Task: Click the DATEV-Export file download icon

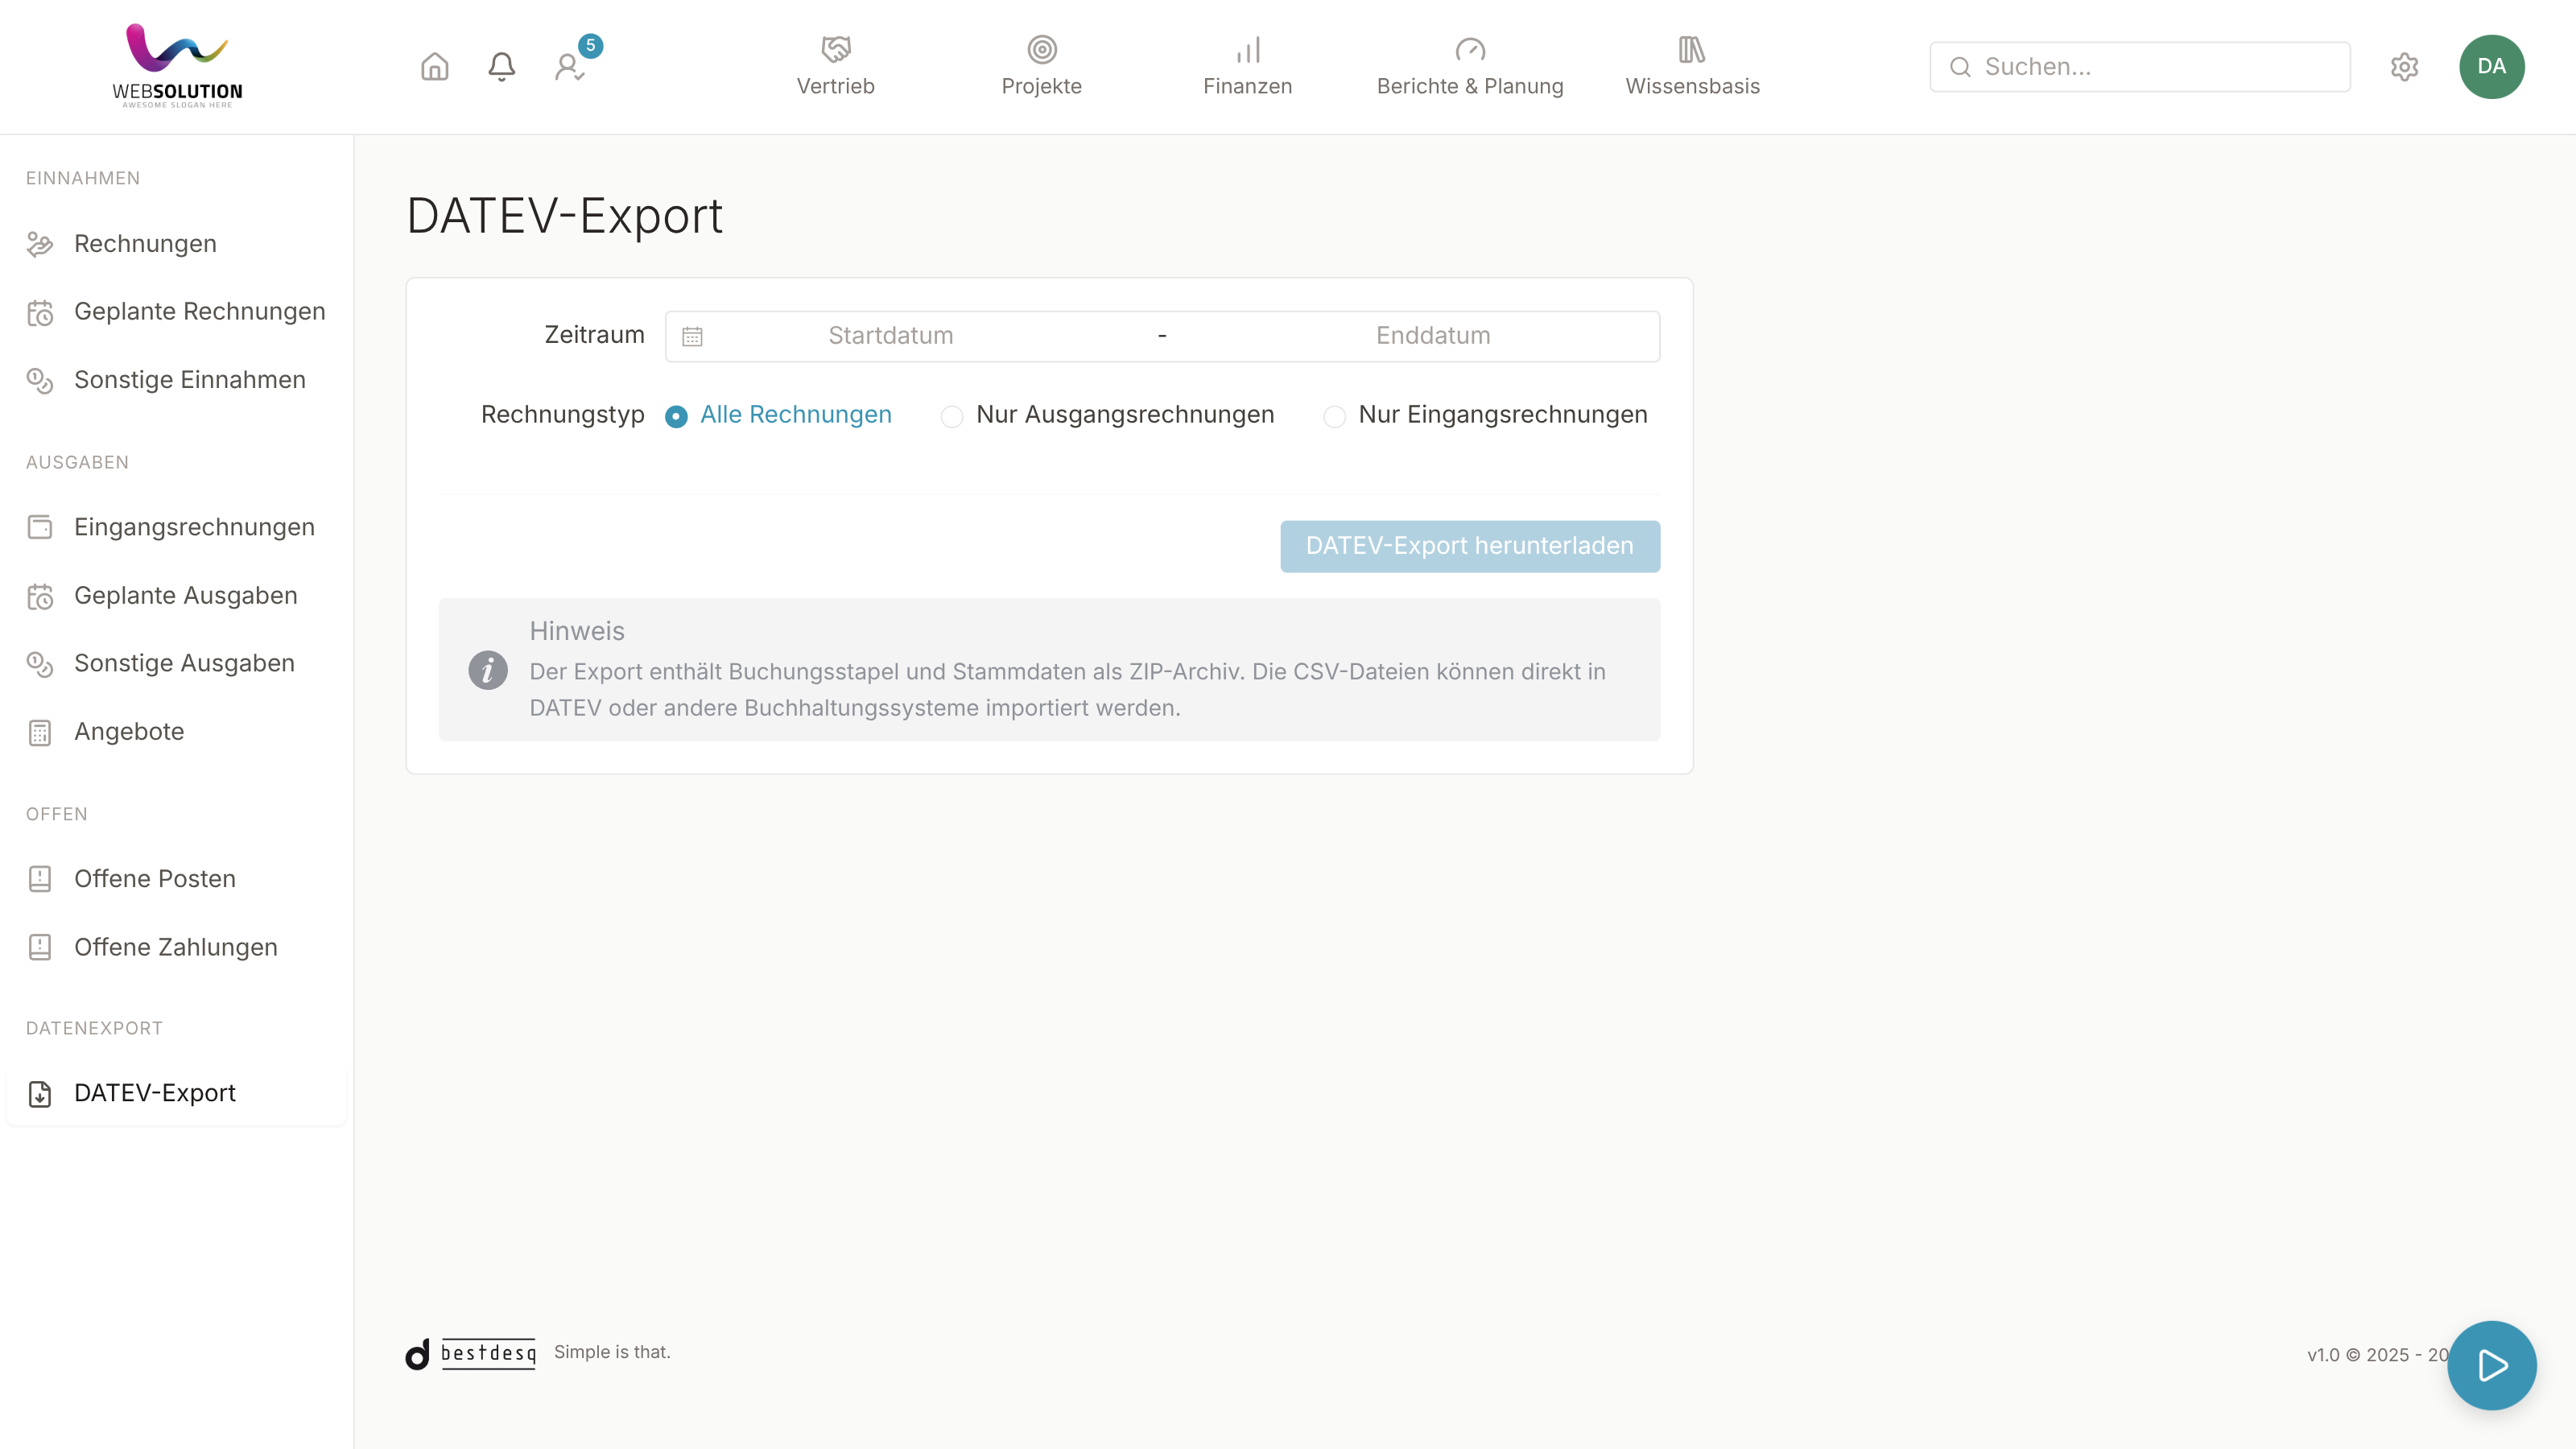Action: pyautogui.click(x=40, y=1094)
